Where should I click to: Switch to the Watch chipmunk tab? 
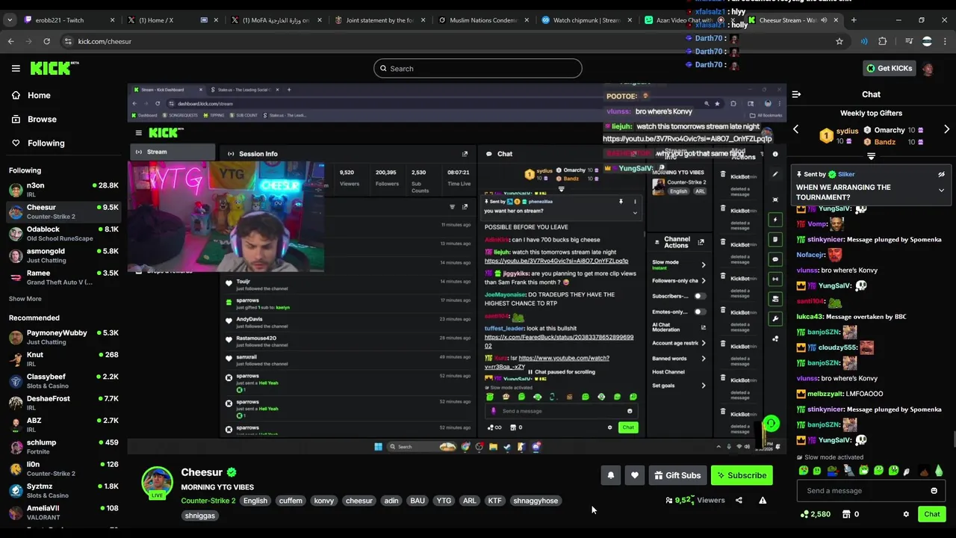(x=588, y=20)
